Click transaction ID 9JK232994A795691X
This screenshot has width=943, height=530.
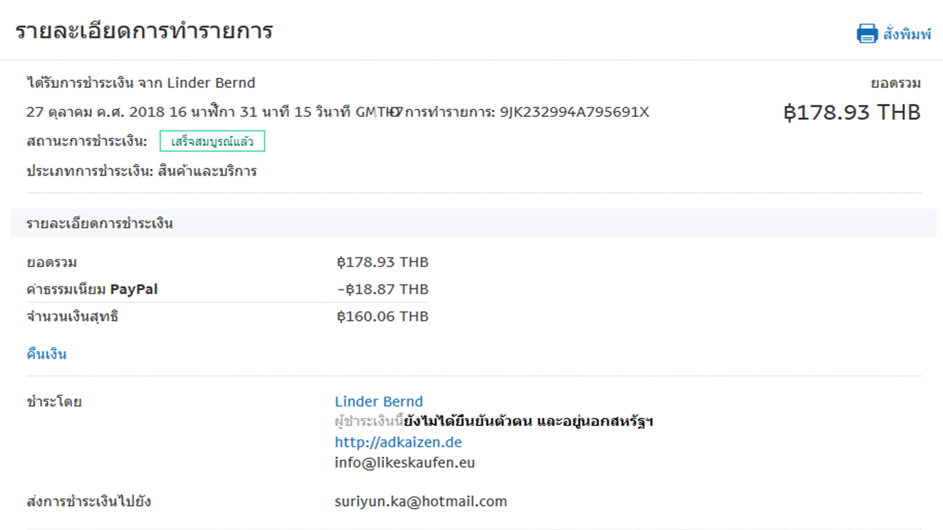coord(574,112)
